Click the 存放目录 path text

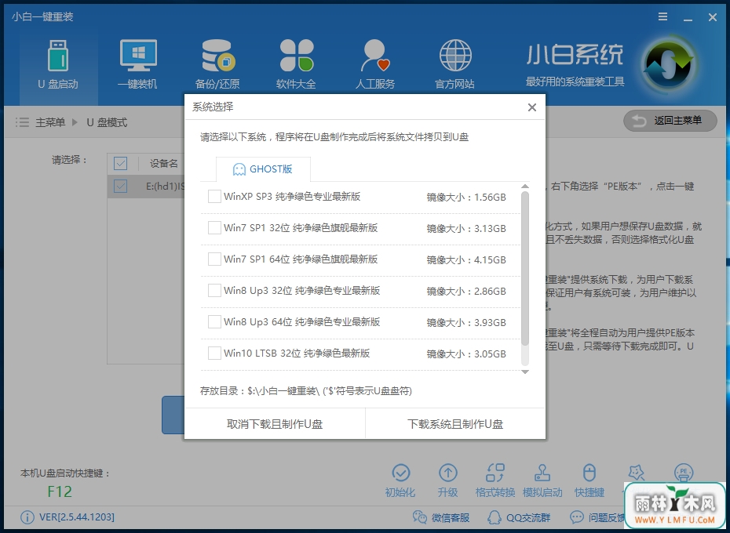pyautogui.click(x=306, y=390)
